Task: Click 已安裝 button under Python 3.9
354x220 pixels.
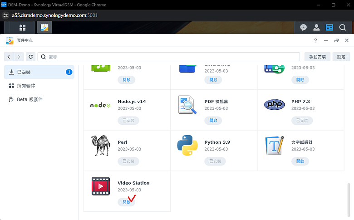Action: point(215,161)
